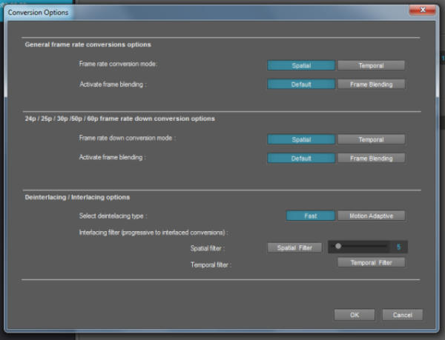Choose Default blending under general frame rate options
This screenshot has height=340, width=445.
point(301,84)
